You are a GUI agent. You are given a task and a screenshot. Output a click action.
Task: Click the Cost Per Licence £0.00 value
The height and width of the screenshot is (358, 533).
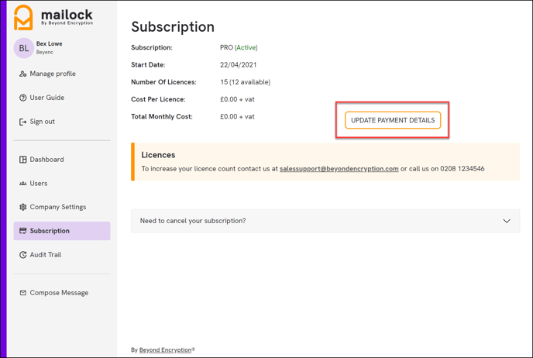(237, 100)
